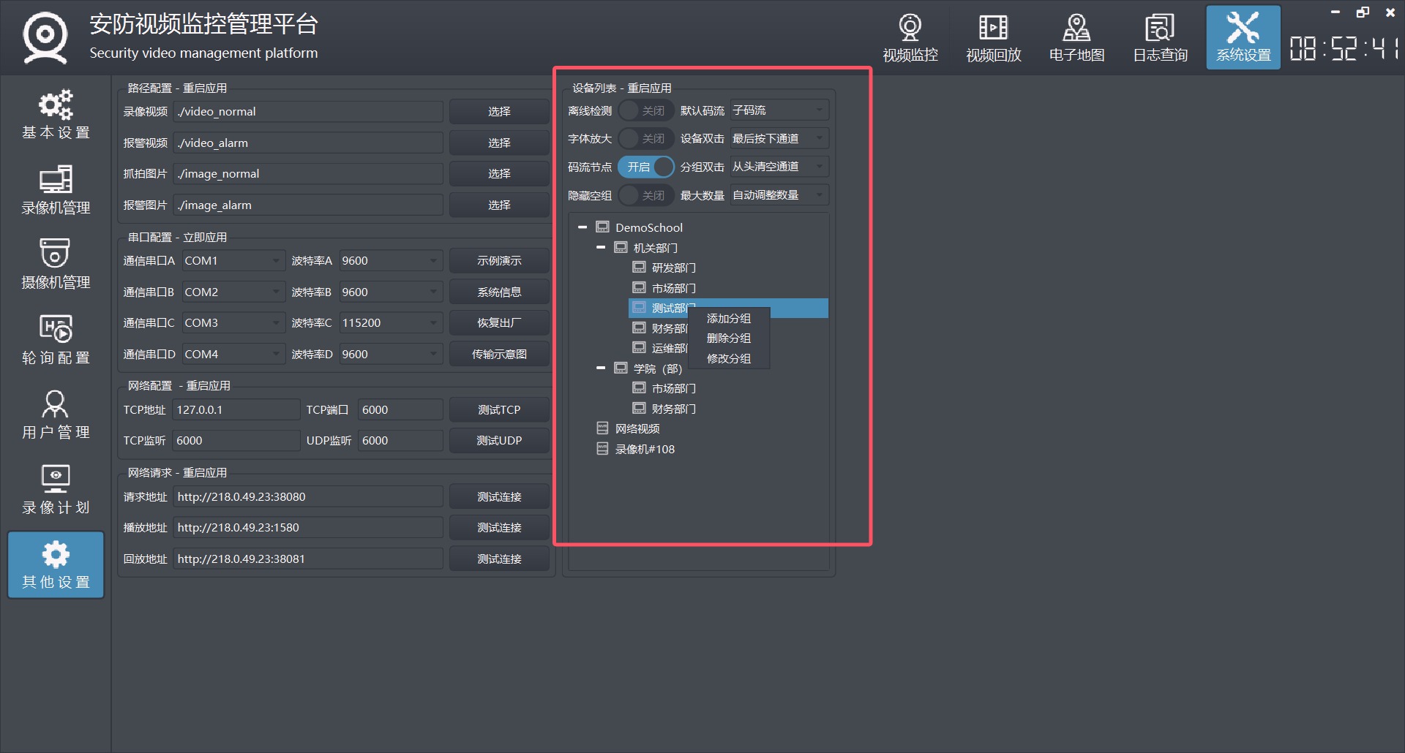Click 测试连接 for the 请求地址 row
Viewport: 1405px width, 753px height.
pyautogui.click(x=499, y=496)
